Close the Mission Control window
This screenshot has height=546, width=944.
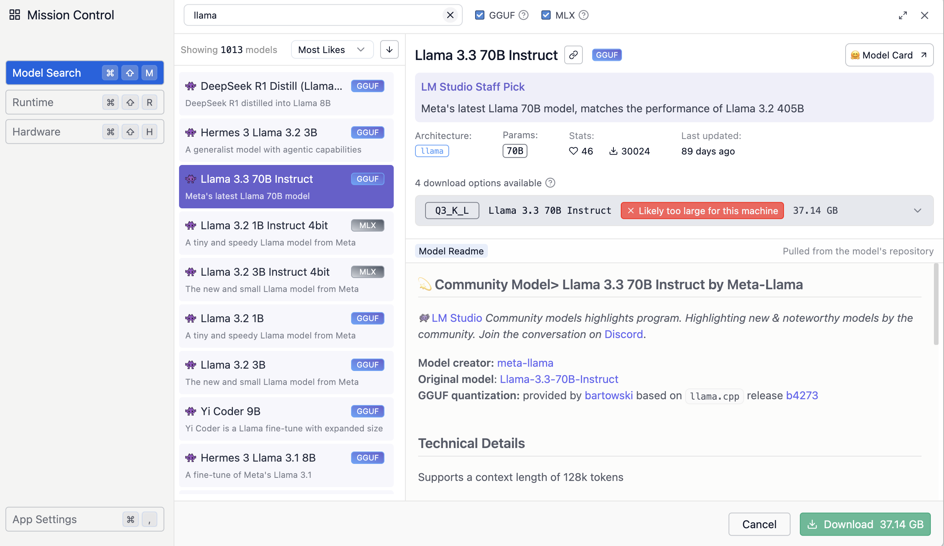(x=925, y=15)
